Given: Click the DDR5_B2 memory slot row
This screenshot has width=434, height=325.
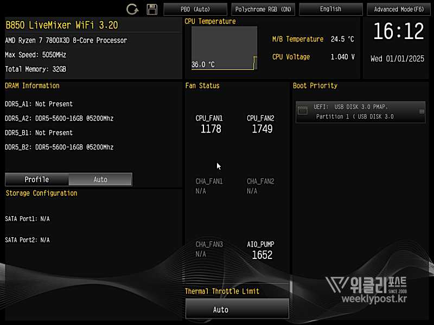Looking at the screenshot, I should [x=59, y=147].
